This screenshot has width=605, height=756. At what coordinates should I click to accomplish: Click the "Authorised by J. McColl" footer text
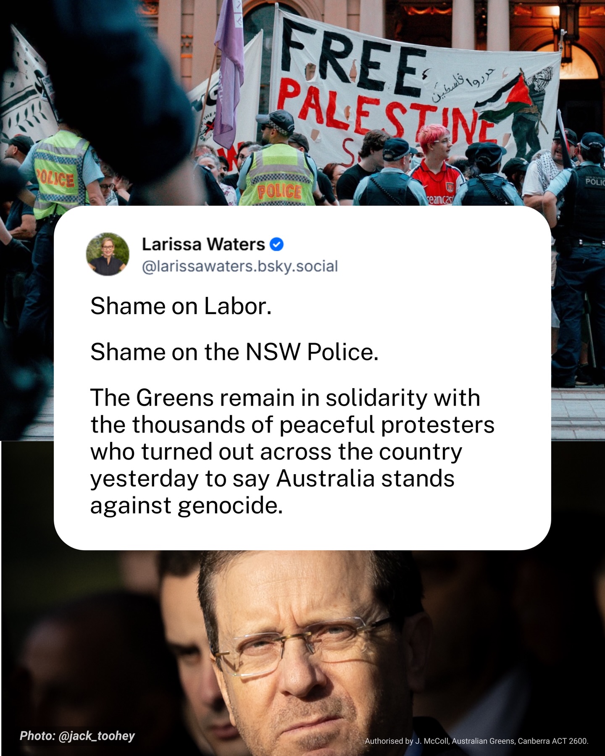476,741
